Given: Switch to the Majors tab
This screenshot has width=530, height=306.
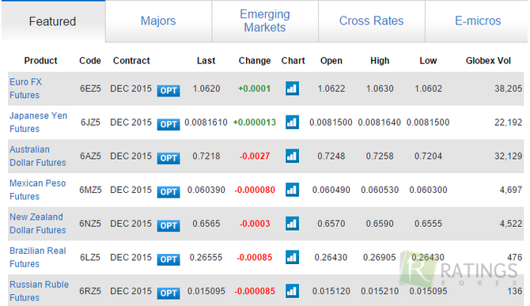Looking at the screenshot, I should (158, 21).
